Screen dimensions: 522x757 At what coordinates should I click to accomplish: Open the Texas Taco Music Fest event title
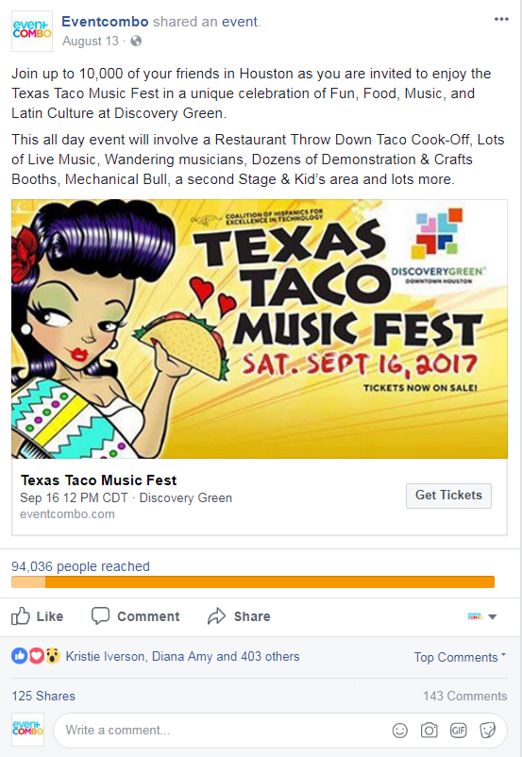click(98, 480)
